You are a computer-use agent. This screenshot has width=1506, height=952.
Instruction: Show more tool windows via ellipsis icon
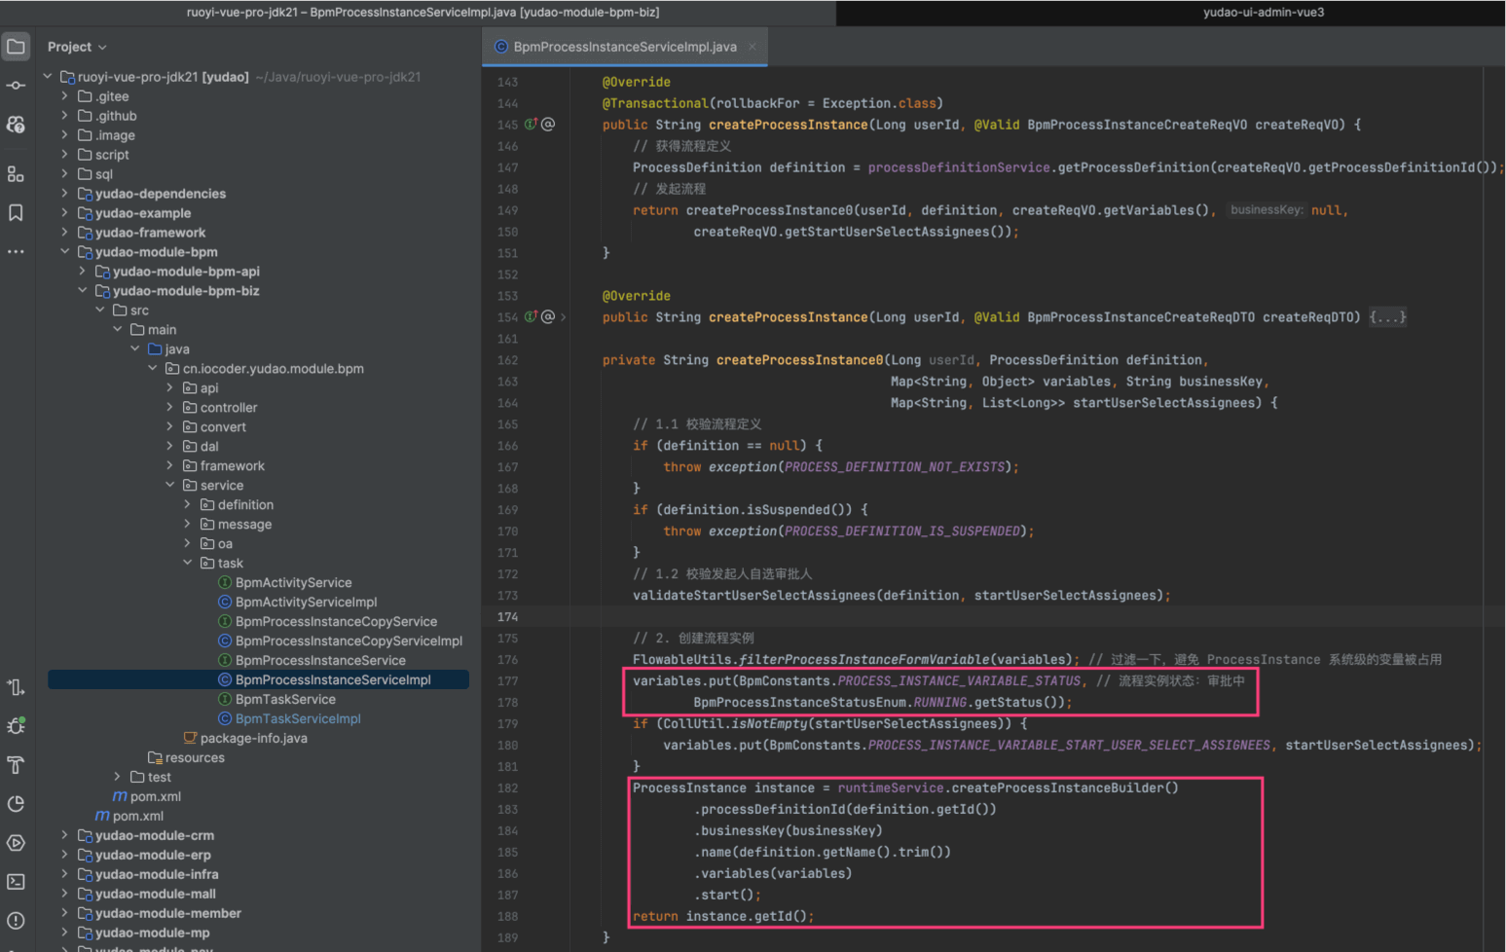(x=16, y=252)
